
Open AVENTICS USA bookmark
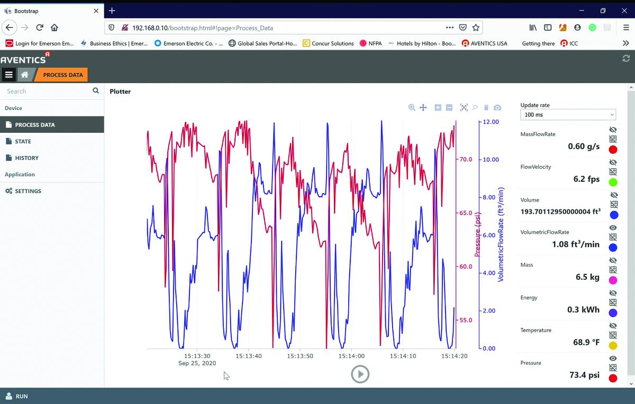484,43
